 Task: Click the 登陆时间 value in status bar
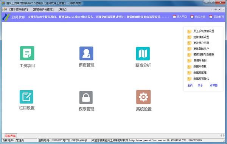70,140
